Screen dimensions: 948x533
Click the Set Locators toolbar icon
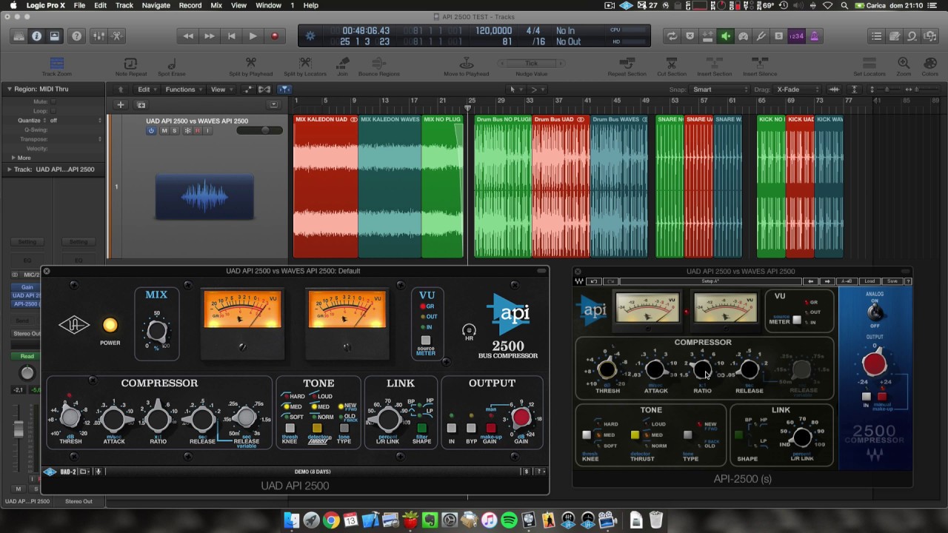869,64
